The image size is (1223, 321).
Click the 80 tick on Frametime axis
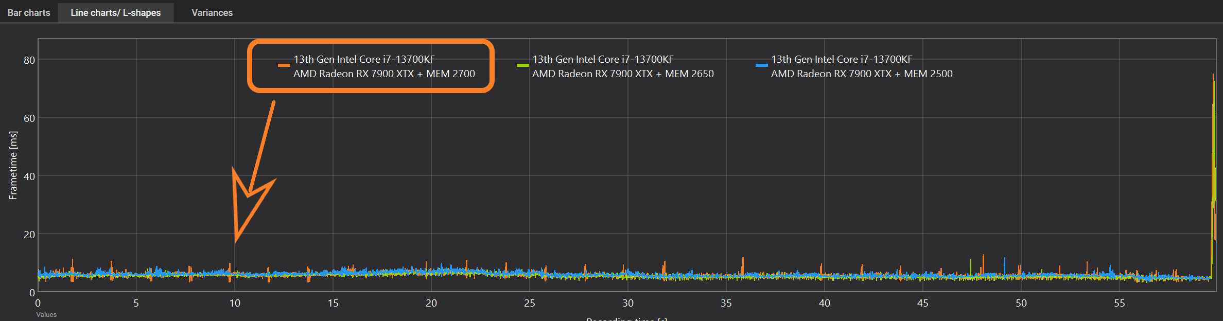pos(29,60)
